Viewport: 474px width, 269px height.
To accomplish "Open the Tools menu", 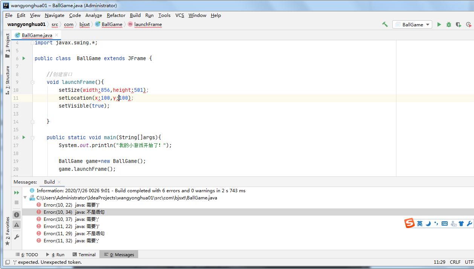I will [165, 15].
